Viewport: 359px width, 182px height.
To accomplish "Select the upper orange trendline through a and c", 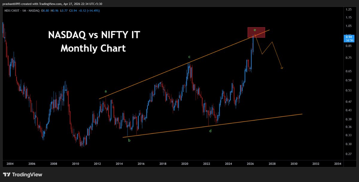I will tap(184, 64).
